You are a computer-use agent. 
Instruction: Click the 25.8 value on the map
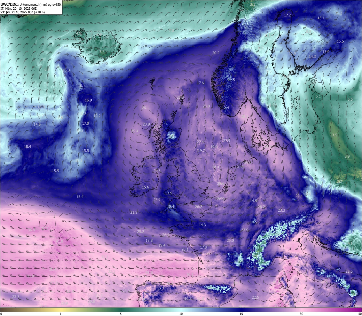pos(206,106)
